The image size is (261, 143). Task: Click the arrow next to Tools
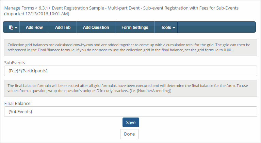click(x=174, y=28)
